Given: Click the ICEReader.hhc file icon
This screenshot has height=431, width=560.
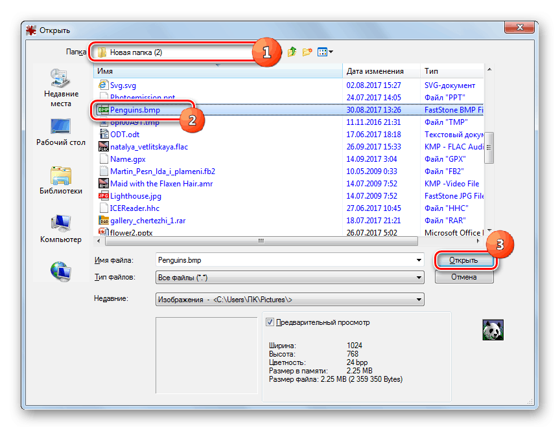Looking at the screenshot, I should (104, 208).
